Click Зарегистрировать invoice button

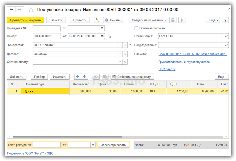point(113,145)
